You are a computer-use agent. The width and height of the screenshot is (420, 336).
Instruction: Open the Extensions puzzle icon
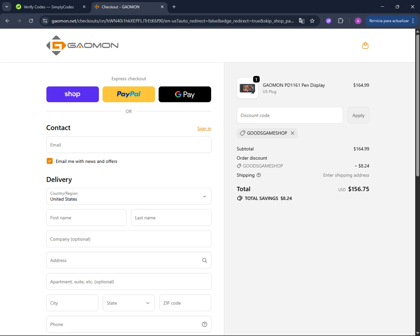tap(340, 21)
